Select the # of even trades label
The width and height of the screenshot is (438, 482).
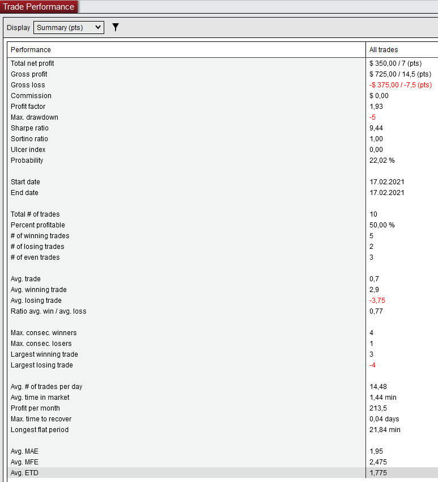click(x=35, y=257)
